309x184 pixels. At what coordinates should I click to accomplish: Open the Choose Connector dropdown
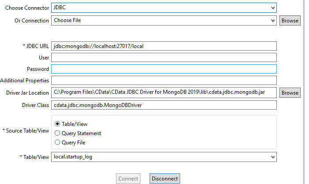[273, 8]
